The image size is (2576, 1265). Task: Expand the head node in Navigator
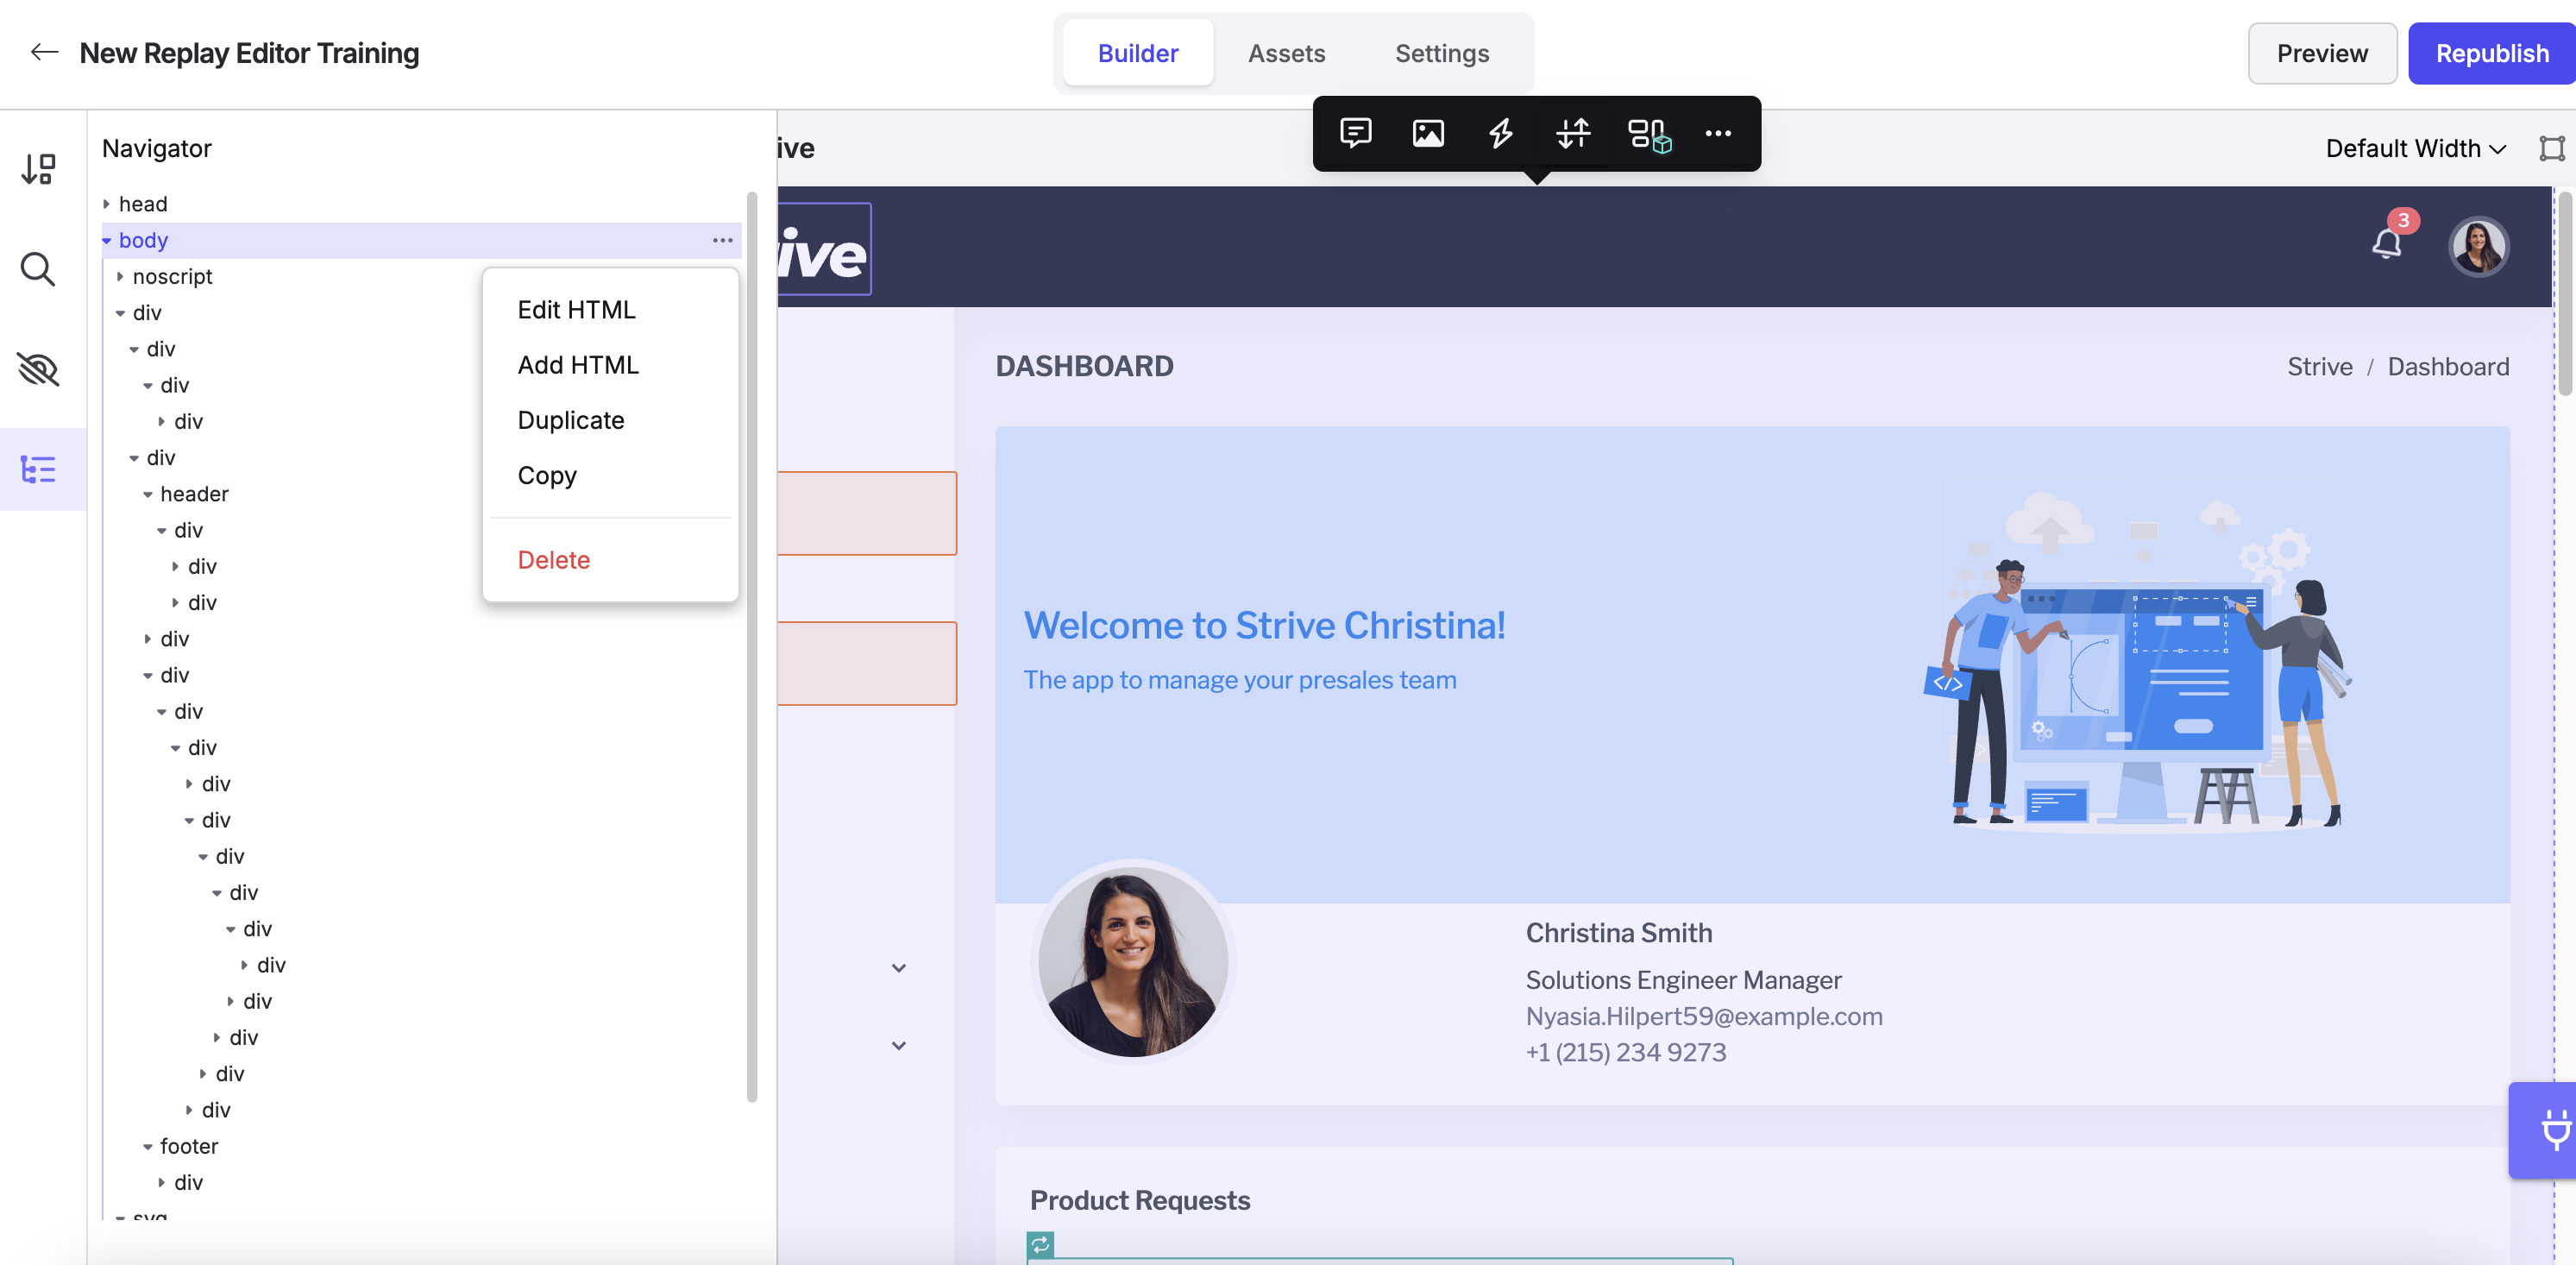106,204
